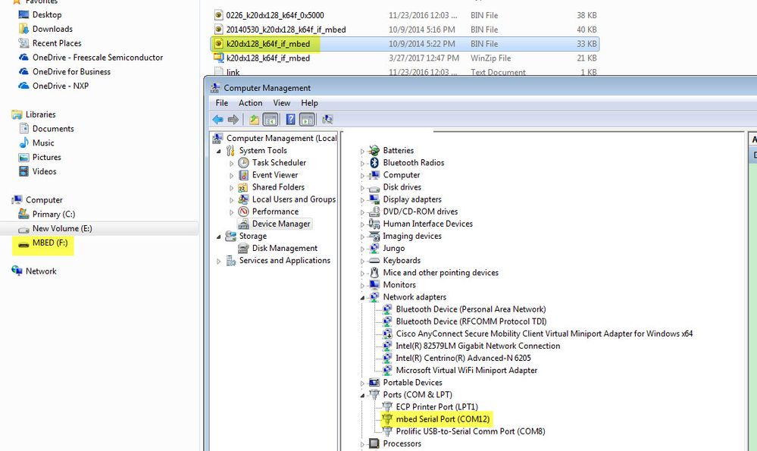Go back using the blue Back arrow
757x451 pixels.
pos(217,119)
